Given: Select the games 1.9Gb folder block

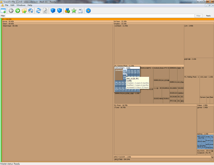Looking at the screenshot, I should [x=205, y=119].
